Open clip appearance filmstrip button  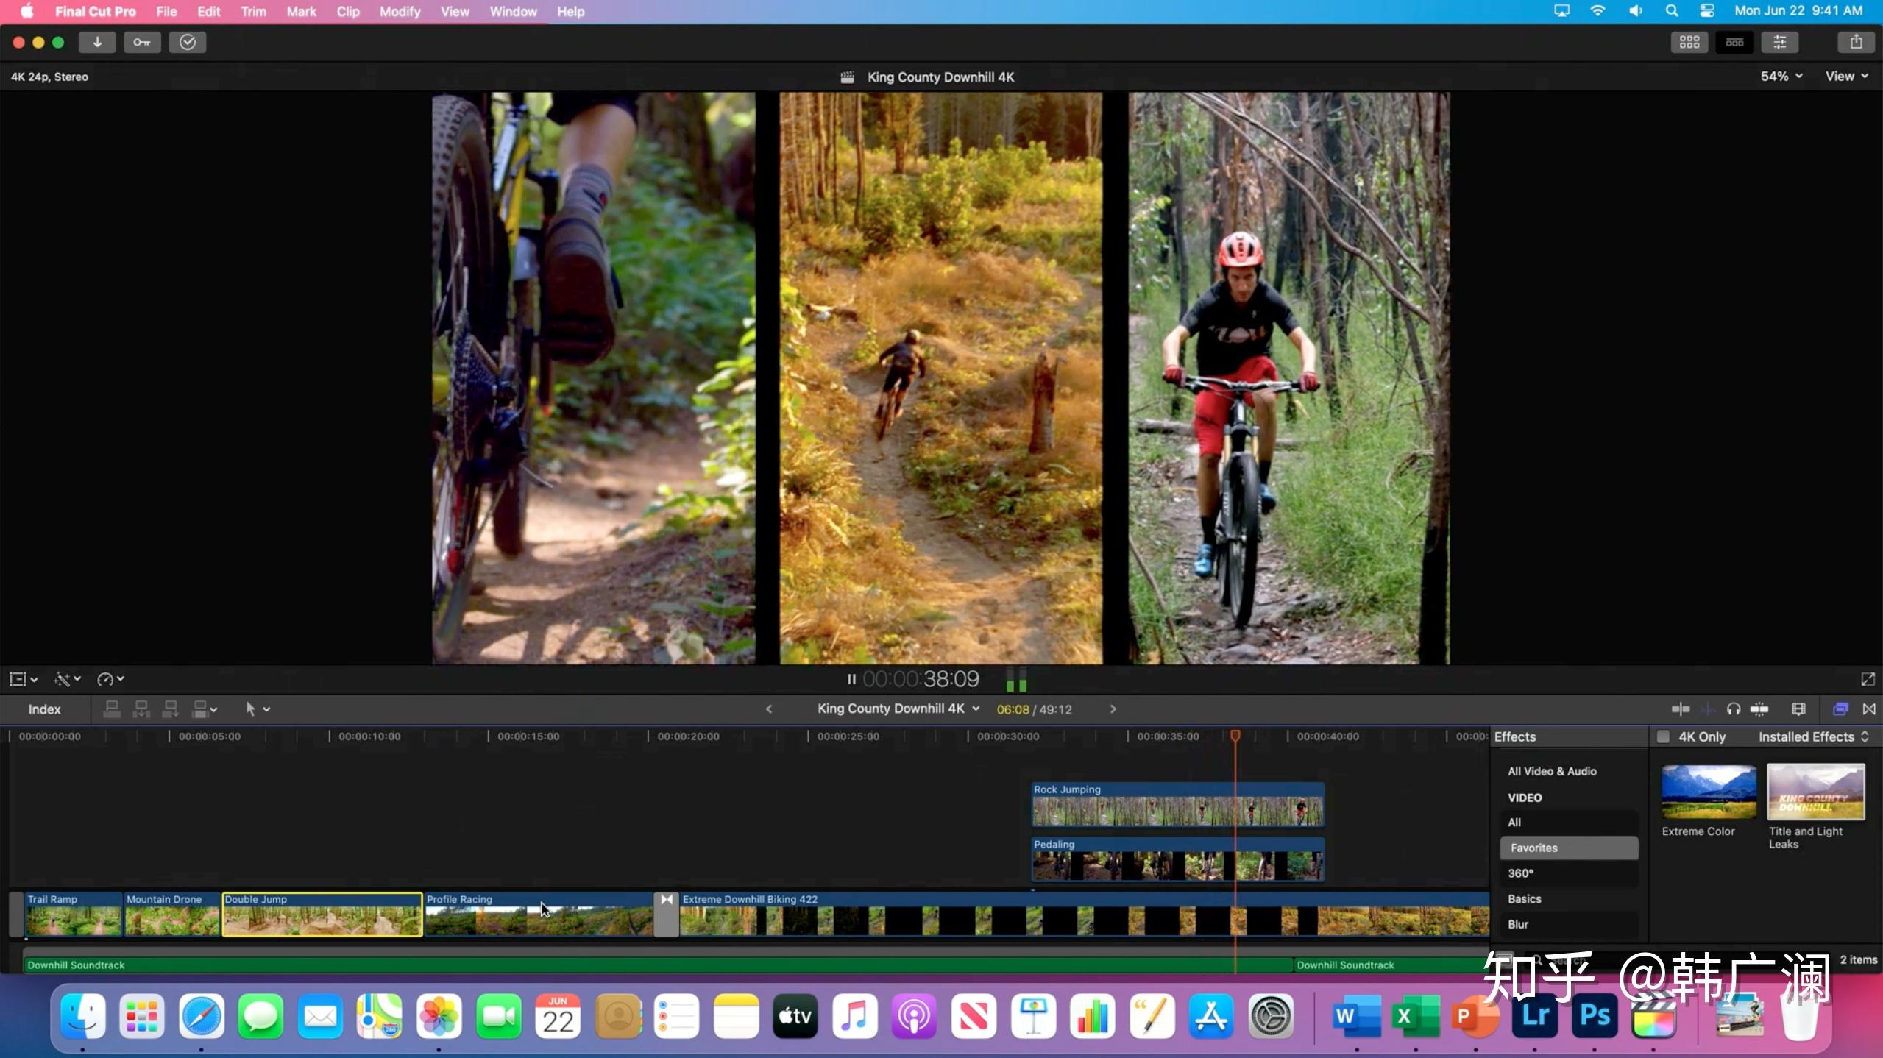(1798, 709)
